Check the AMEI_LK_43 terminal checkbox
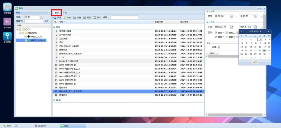The image size is (281, 128). [x=26, y=37]
